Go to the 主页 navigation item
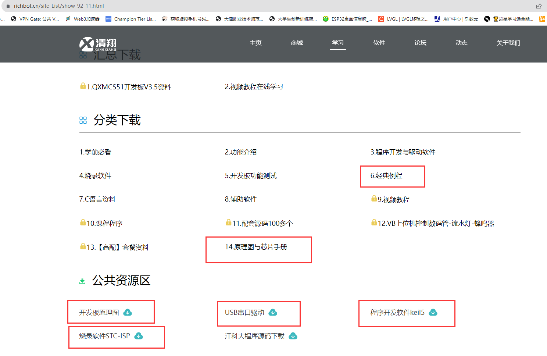547x356 pixels. click(x=255, y=43)
